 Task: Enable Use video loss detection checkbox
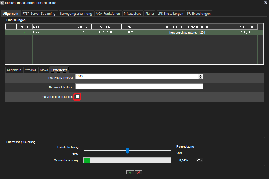point(77,97)
